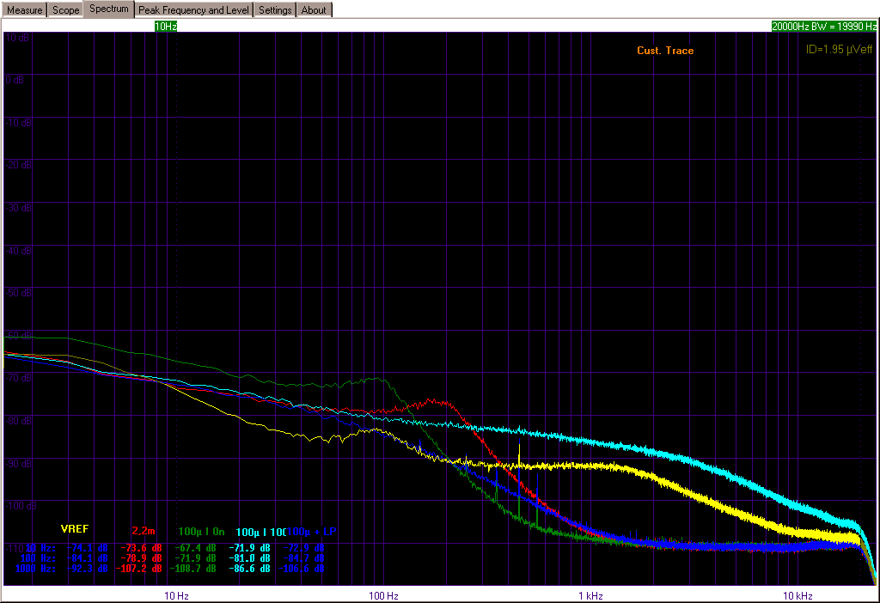Click the red -107.2 dB value
The image size is (880, 603).
138,569
